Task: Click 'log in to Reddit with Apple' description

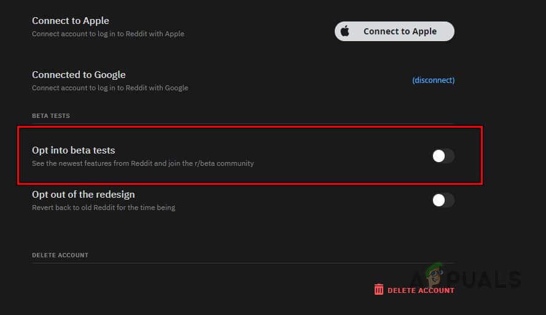Action: click(x=108, y=34)
